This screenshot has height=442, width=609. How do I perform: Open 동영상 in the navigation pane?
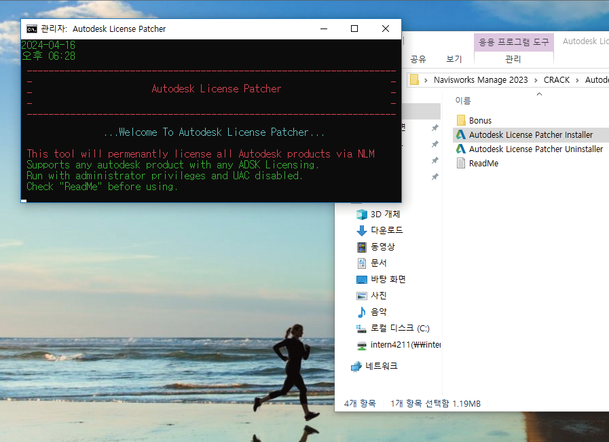tap(382, 246)
